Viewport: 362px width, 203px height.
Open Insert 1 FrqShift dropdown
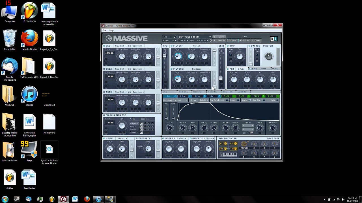click(x=181, y=138)
